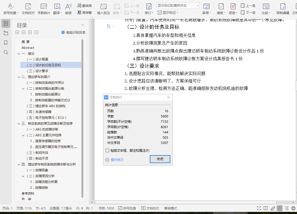Collapse 三、制动系统的常见故障诊断及检修 section

pyautogui.click(x=19, y=124)
